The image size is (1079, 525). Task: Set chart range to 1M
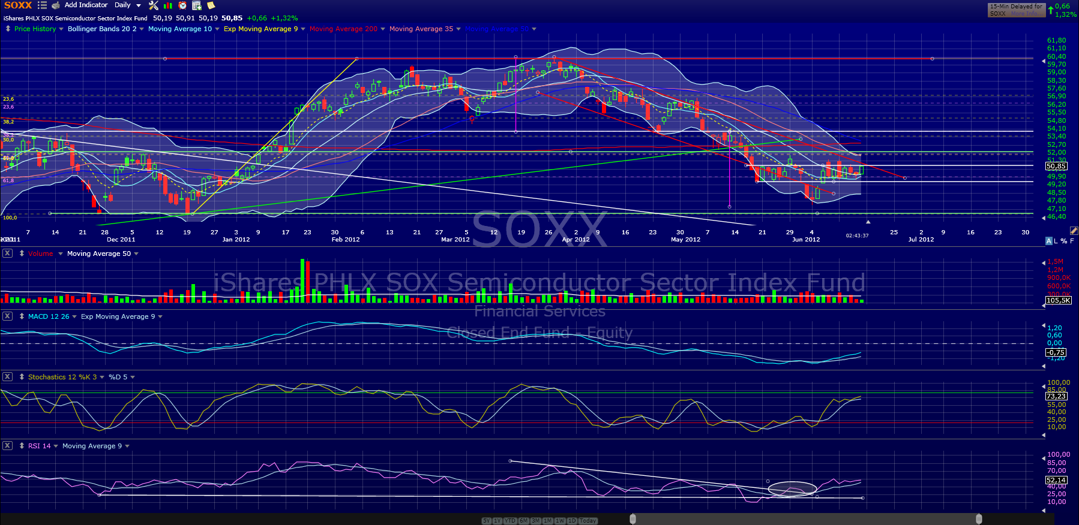(548, 521)
